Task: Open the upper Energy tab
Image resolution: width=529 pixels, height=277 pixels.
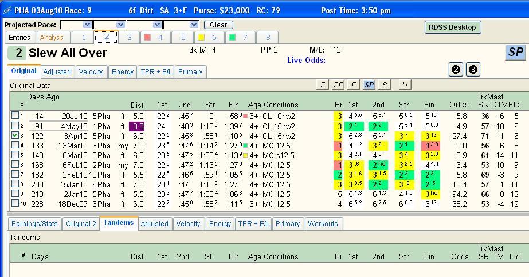Action: 123,71
